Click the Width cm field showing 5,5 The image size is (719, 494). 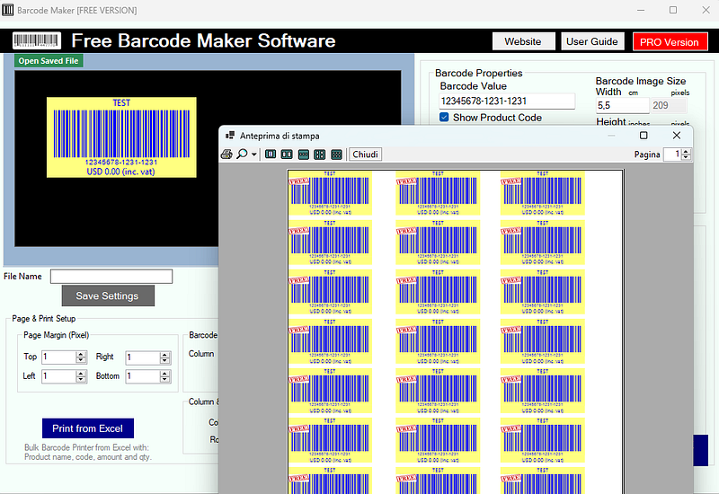coord(622,106)
